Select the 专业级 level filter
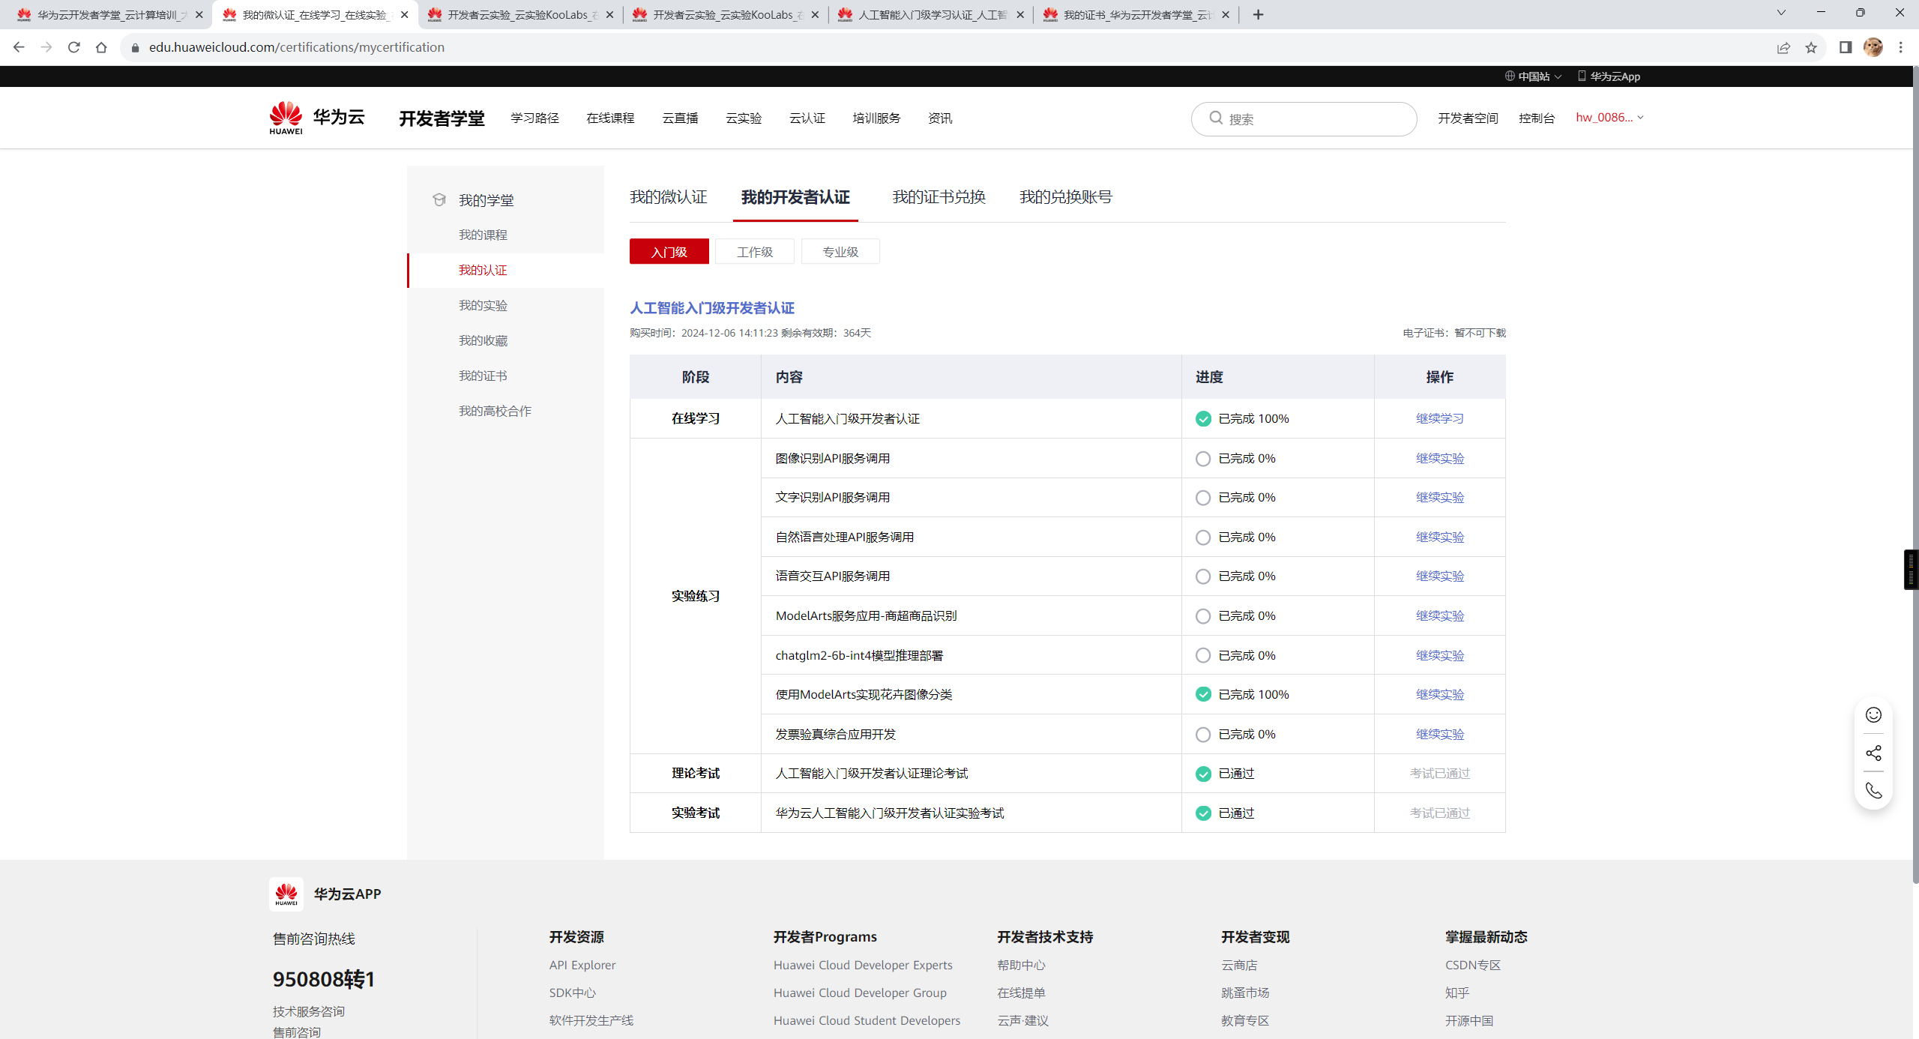This screenshot has height=1039, width=1919. pos(840,252)
